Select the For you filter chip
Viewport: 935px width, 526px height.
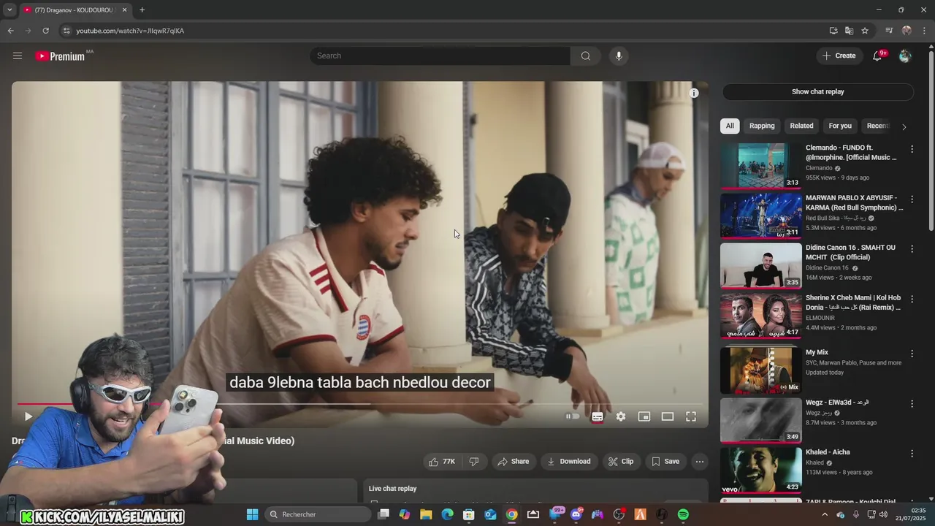(x=840, y=126)
